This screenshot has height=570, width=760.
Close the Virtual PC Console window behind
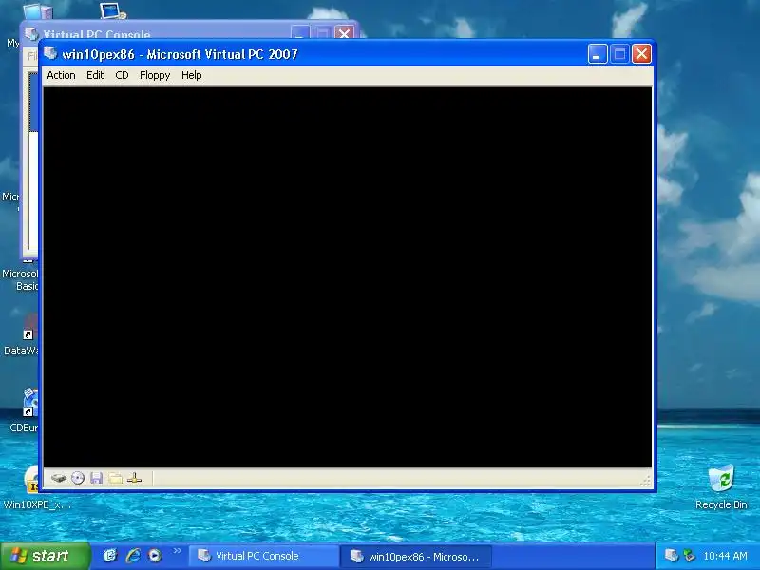pyautogui.click(x=345, y=33)
